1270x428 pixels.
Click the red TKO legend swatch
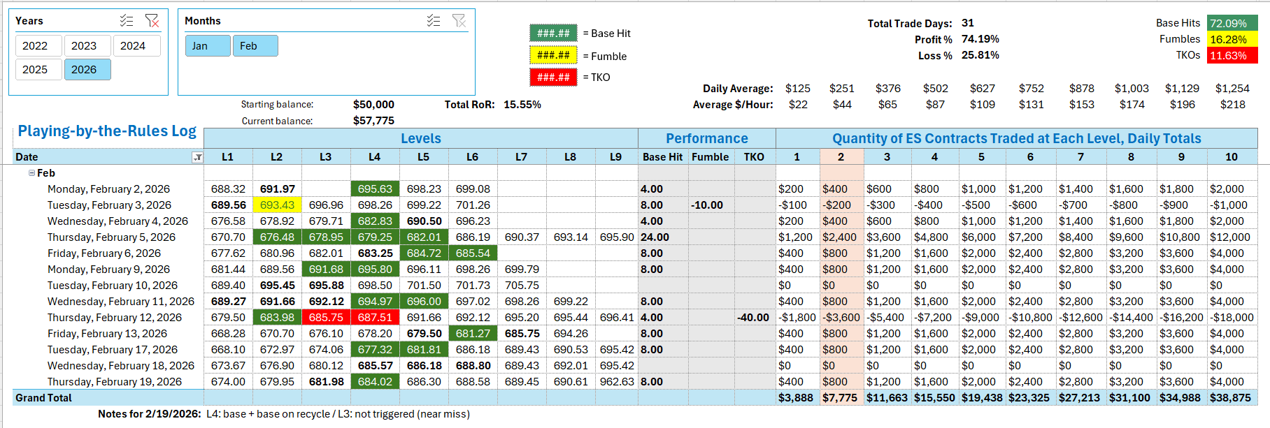click(x=553, y=77)
